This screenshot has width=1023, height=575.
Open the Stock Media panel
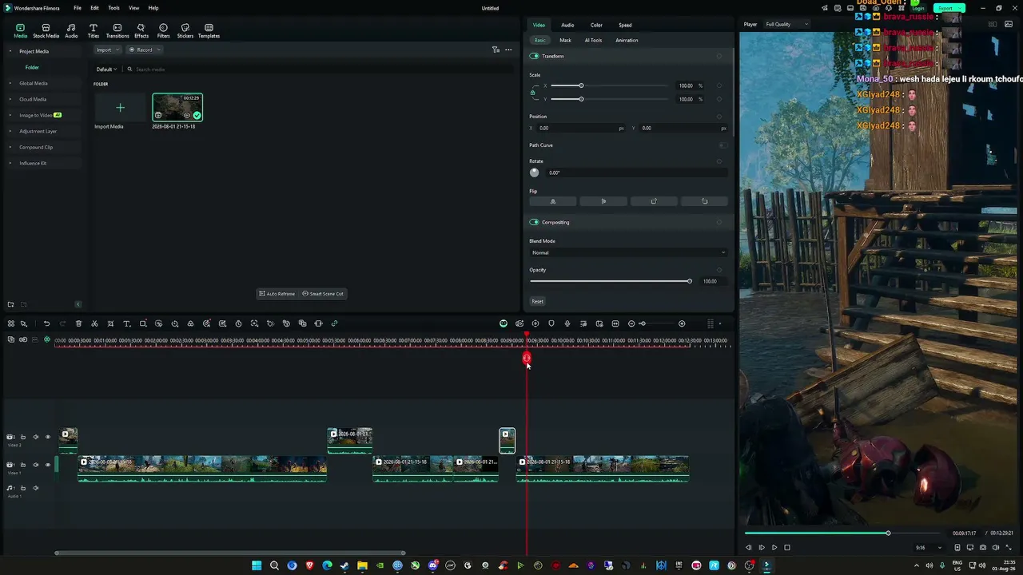[x=46, y=31]
